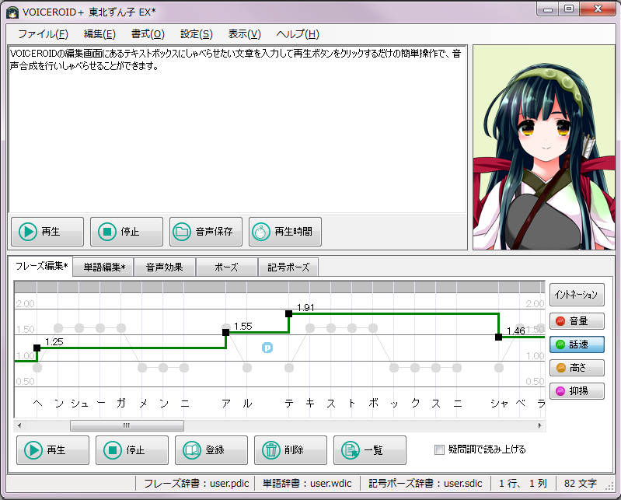Image resolution: width=621 pixels, height=500 pixels.
Task: Open the phrase list with 一覧
Action: click(369, 450)
